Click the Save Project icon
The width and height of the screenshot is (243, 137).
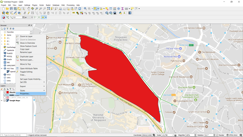[x=11, y=9]
